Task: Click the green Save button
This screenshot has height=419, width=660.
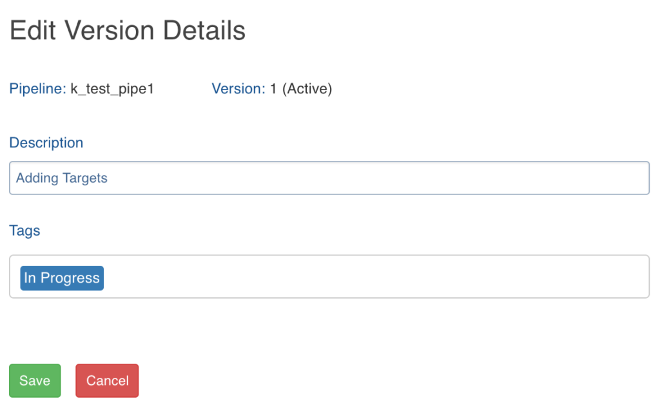Action: [35, 380]
